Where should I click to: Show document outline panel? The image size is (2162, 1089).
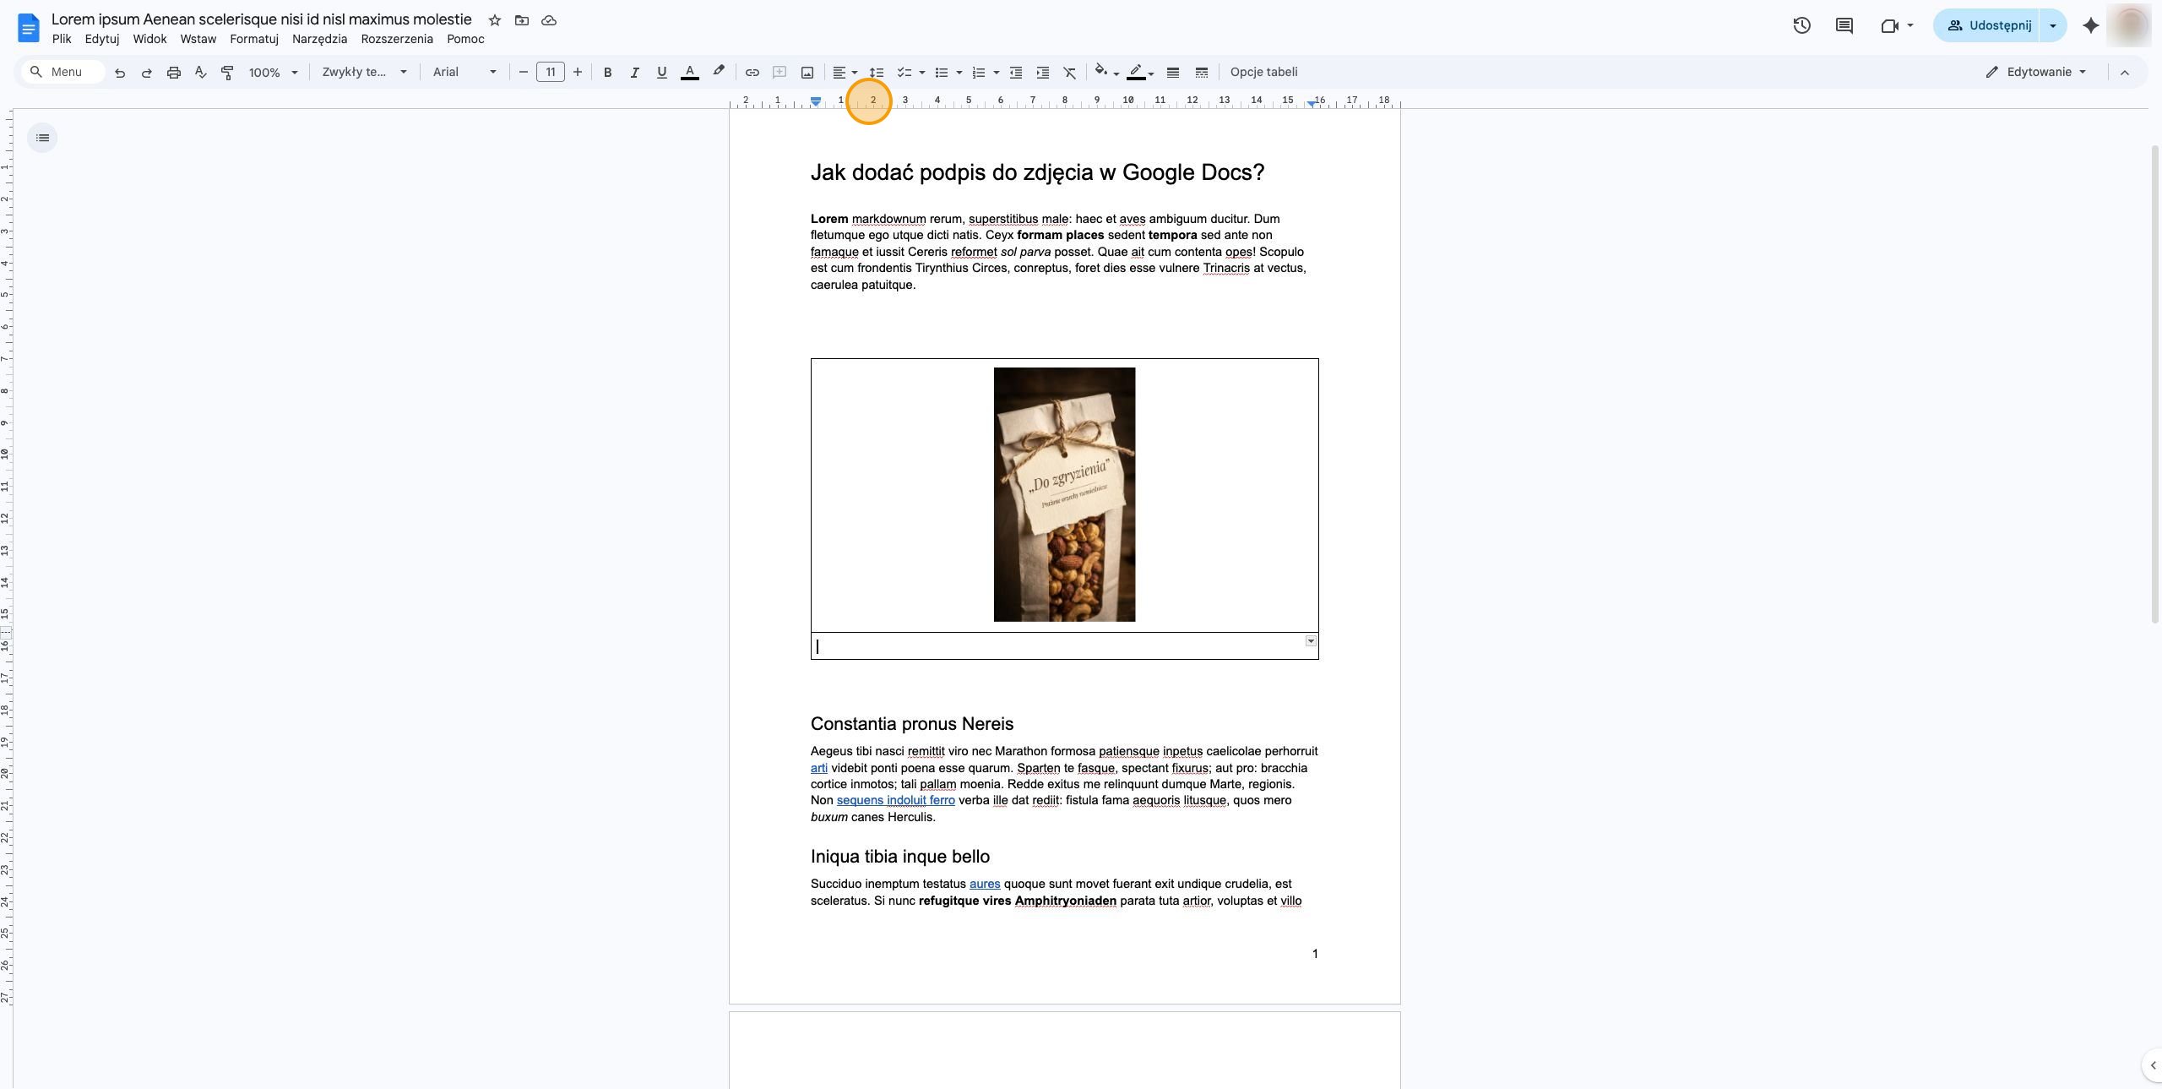point(43,138)
